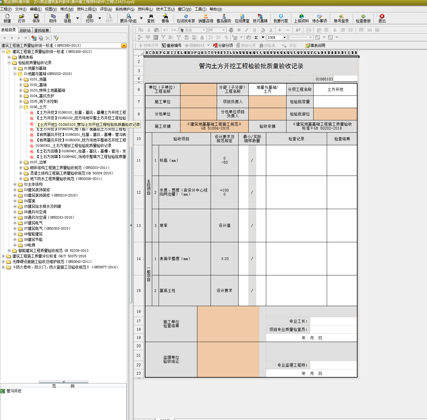This screenshot has width=427, height=420.
Task: Expand the 0107_边坡 tree node
Action: (21, 162)
